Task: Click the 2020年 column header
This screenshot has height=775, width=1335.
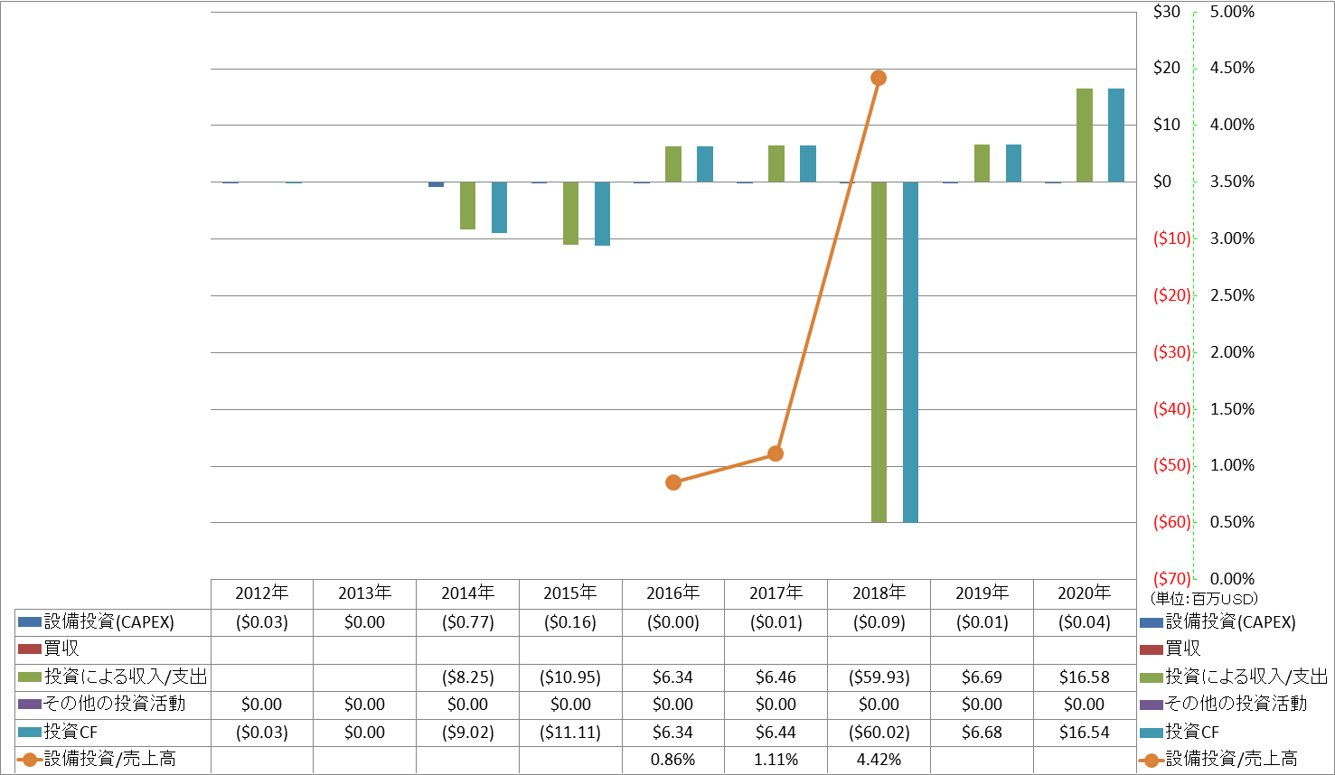Action: [x=1085, y=593]
